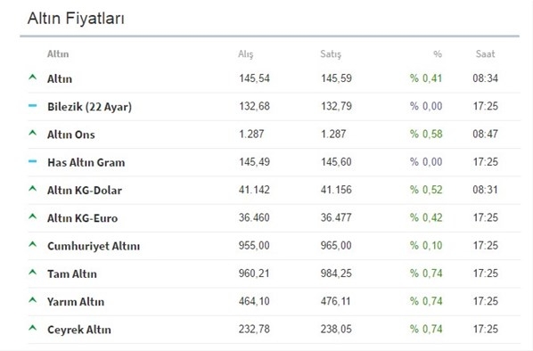The image size is (533, 351).
Task: Click the up arrow next to Ceyrek Altın
Action: pyautogui.click(x=33, y=328)
